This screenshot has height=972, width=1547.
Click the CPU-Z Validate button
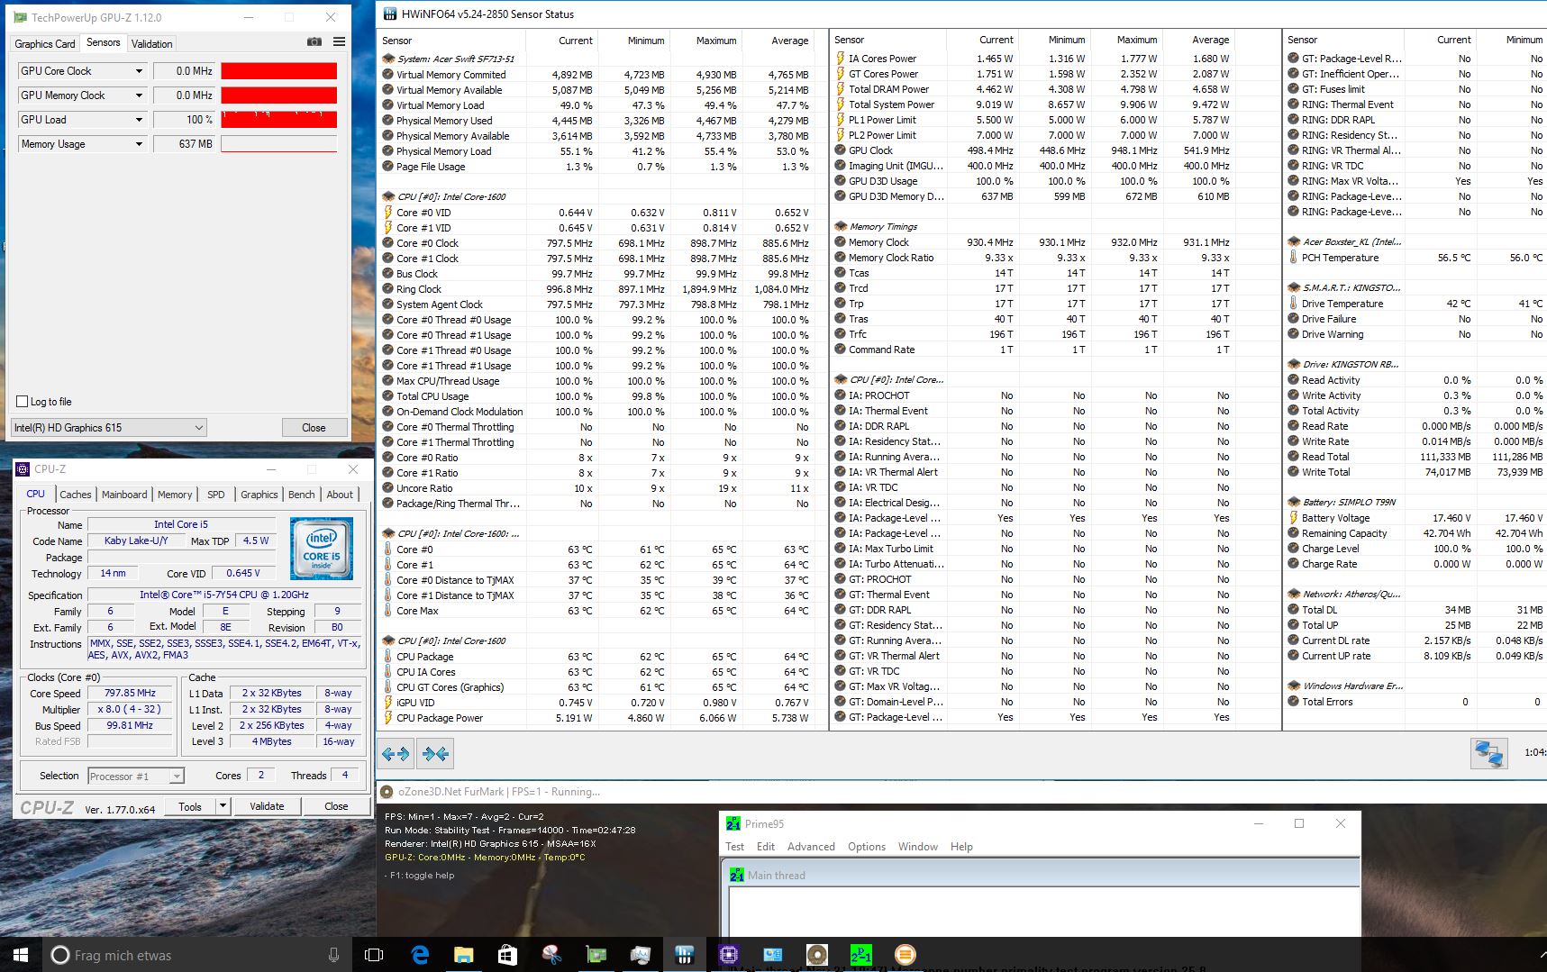click(267, 806)
